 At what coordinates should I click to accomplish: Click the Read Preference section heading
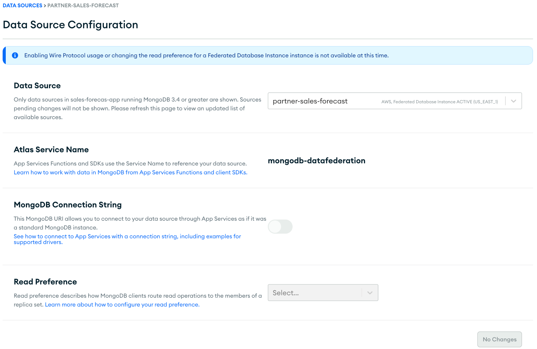[45, 282]
